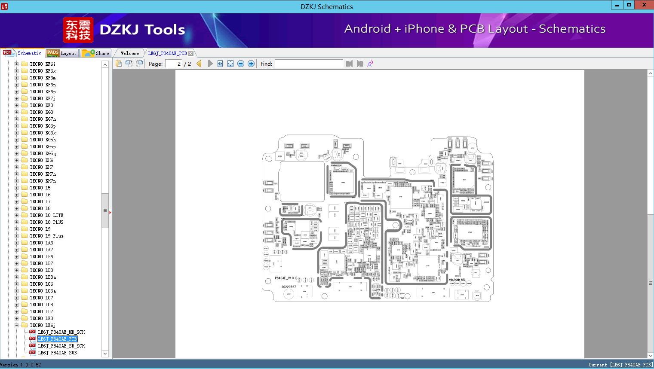Click the document scroll up arrow
The image size is (654, 369).
tap(651, 73)
